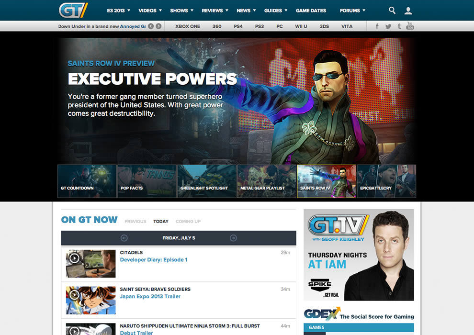Expand the Forums dropdown menu
This screenshot has height=335, width=474.
click(x=352, y=11)
